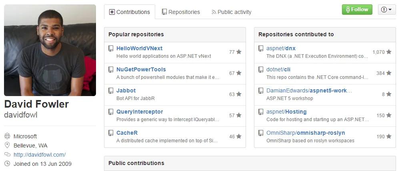Open the Public activity tab
Image resolution: width=400 pixels, height=171 pixels.
coord(232,12)
